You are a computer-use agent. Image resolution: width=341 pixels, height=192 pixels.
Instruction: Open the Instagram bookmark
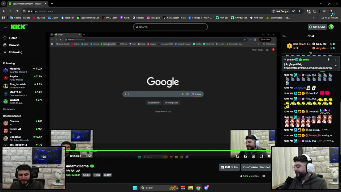(x=154, y=18)
